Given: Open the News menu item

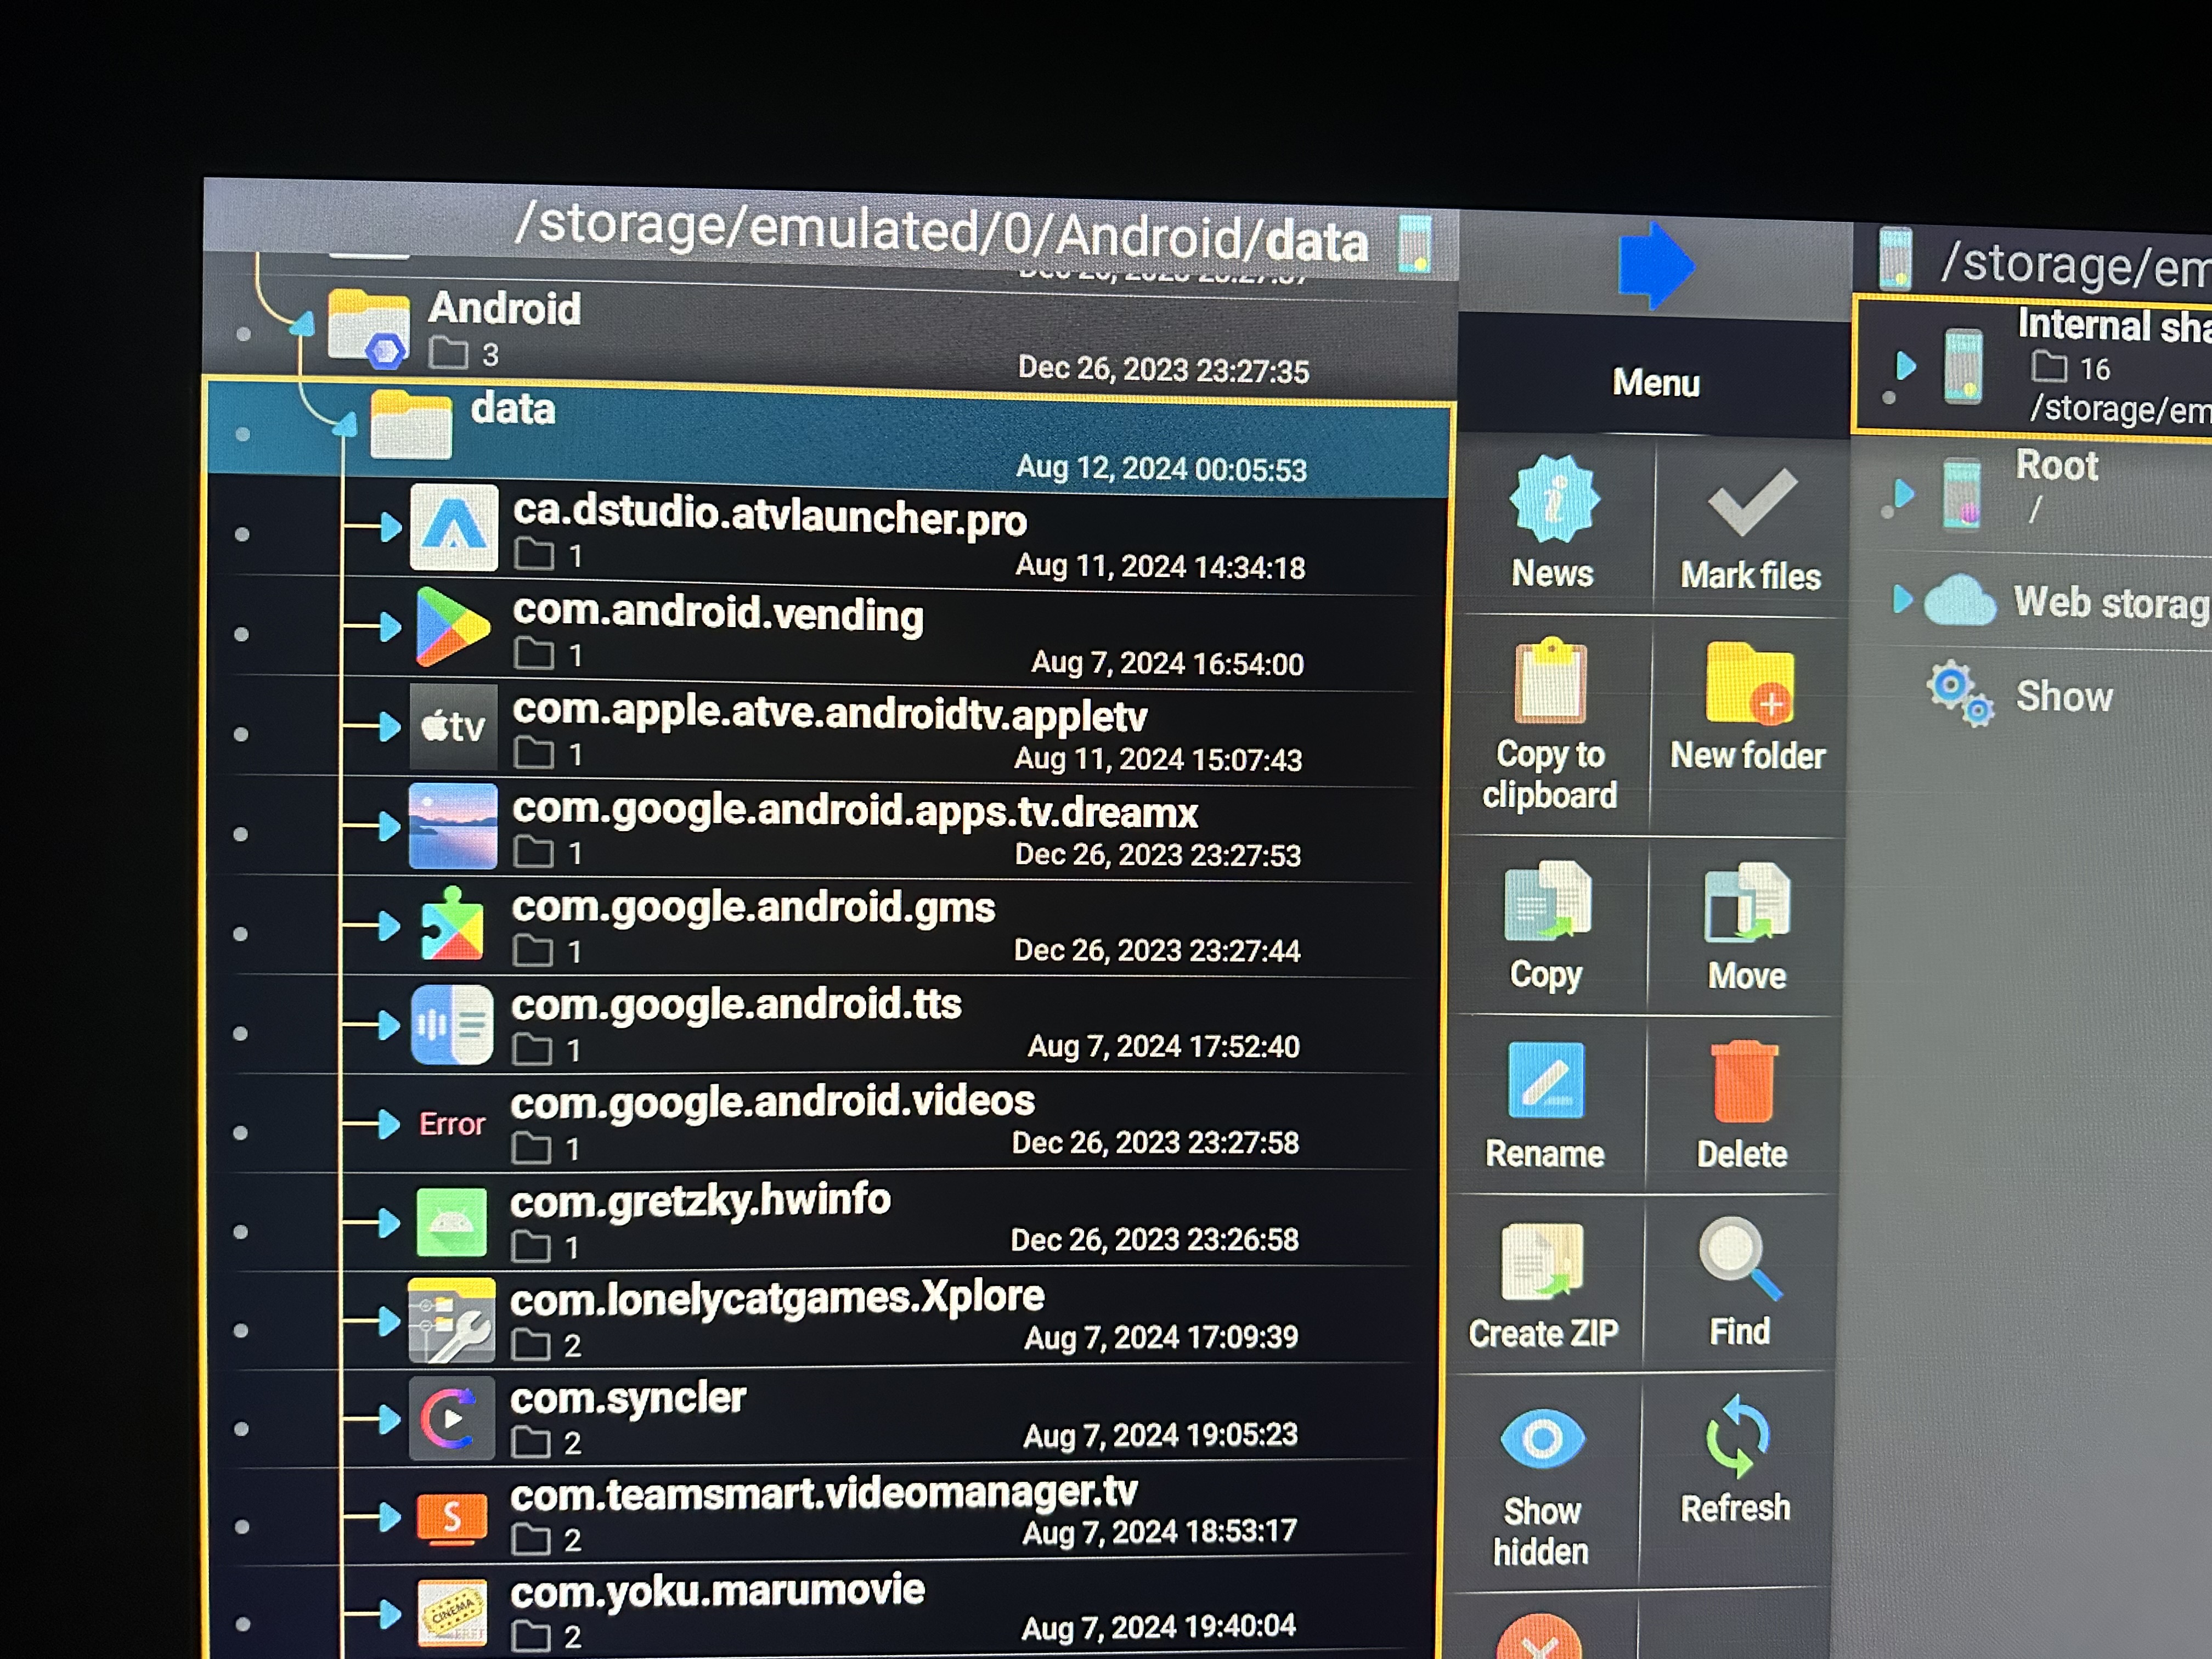Looking at the screenshot, I should tap(1552, 522).
